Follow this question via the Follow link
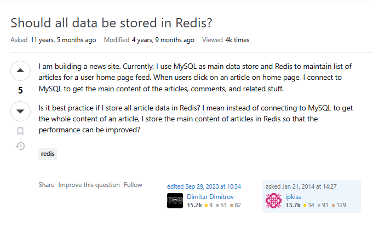Viewport: 373px width, 228px height. [x=133, y=185]
